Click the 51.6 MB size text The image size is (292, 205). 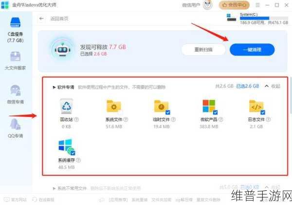tap(114, 127)
